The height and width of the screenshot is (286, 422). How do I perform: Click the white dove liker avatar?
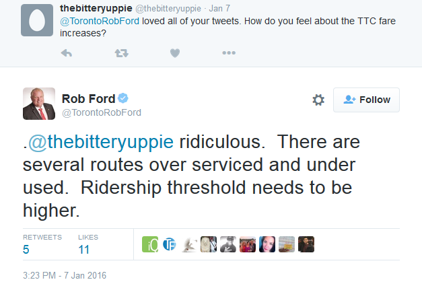tap(189, 244)
